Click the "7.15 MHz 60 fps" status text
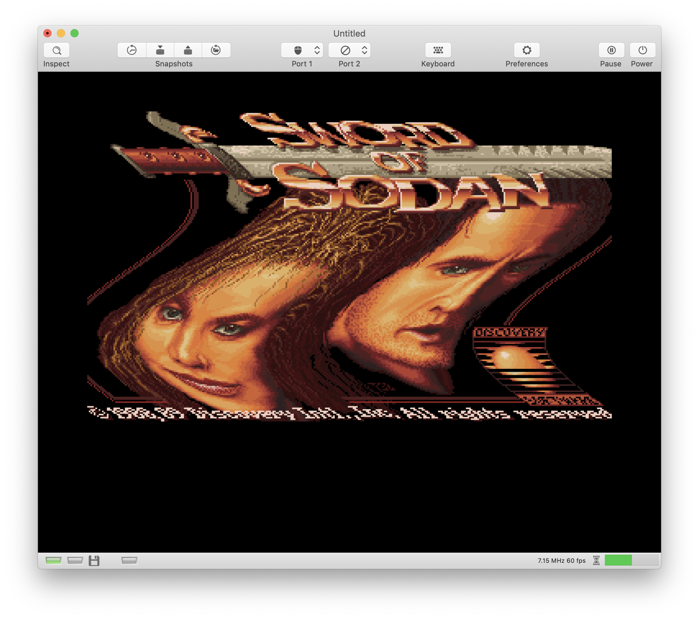This screenshot has height=619, width=699. 562,560
